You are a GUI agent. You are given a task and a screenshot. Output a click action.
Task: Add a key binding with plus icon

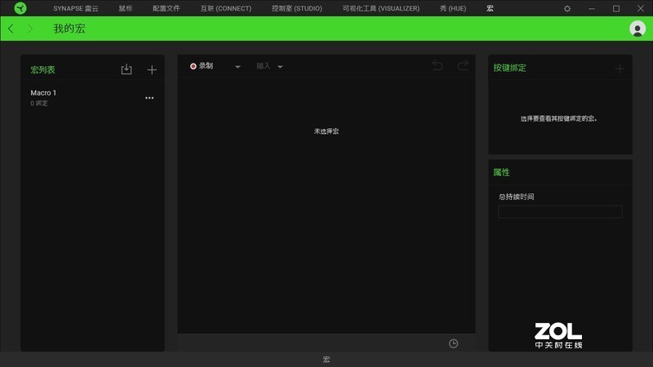tap(620, 69)
